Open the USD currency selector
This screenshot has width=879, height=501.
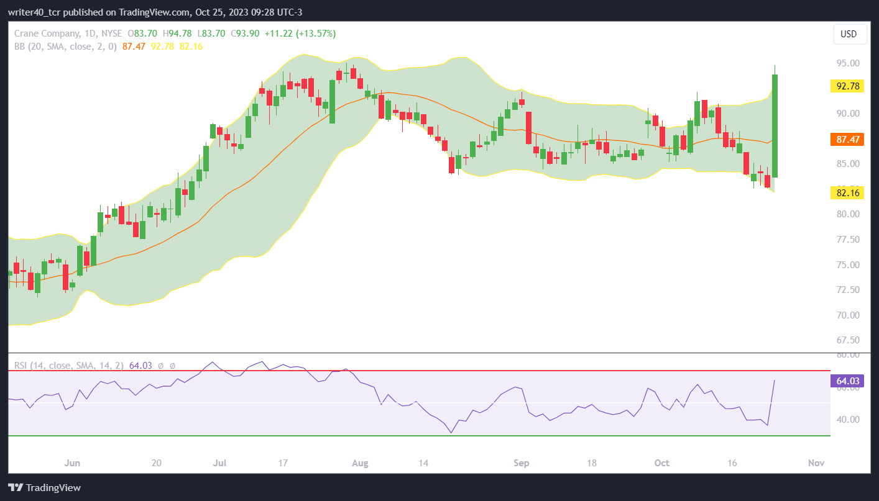tap(850, 34)
